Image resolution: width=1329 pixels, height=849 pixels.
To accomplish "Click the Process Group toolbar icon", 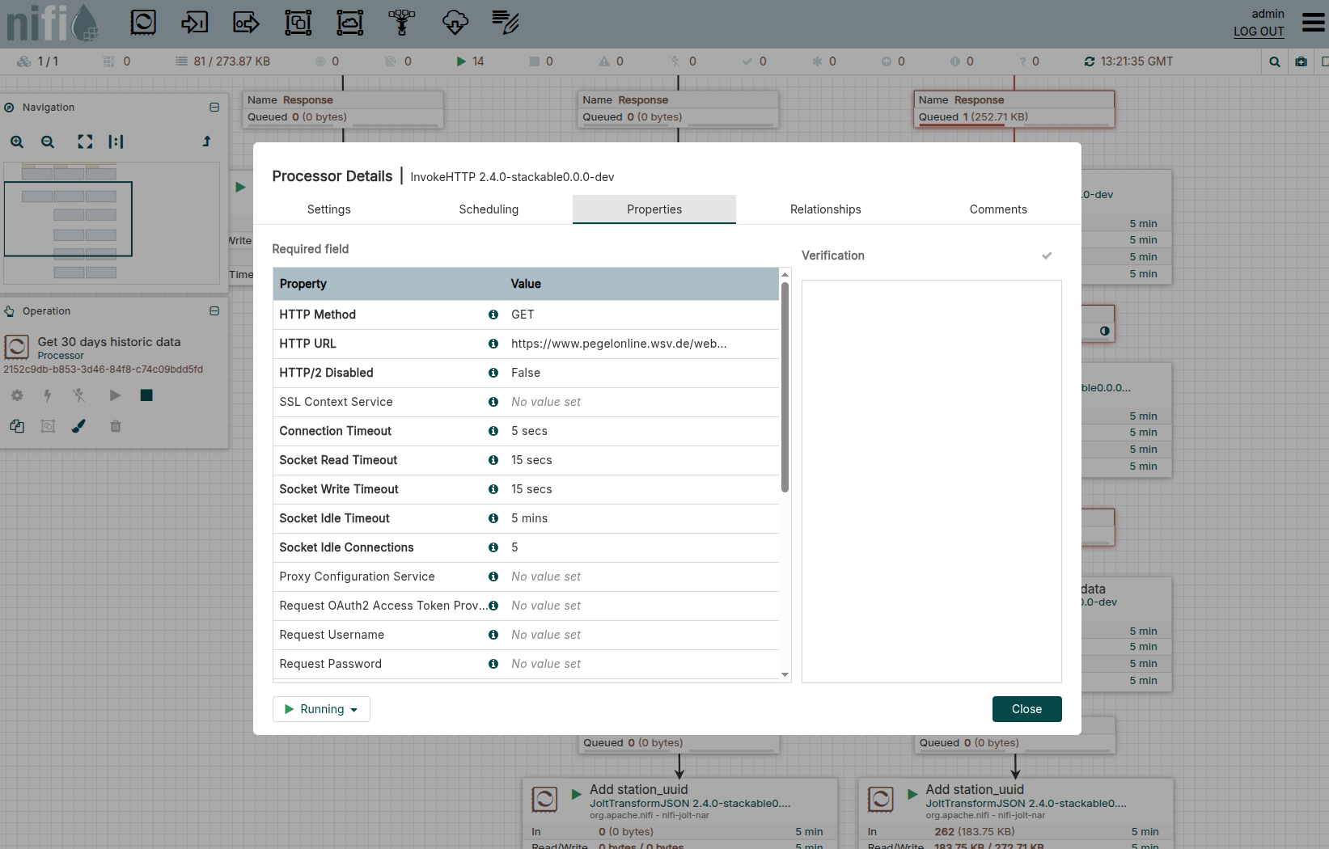I will (298, 22).
